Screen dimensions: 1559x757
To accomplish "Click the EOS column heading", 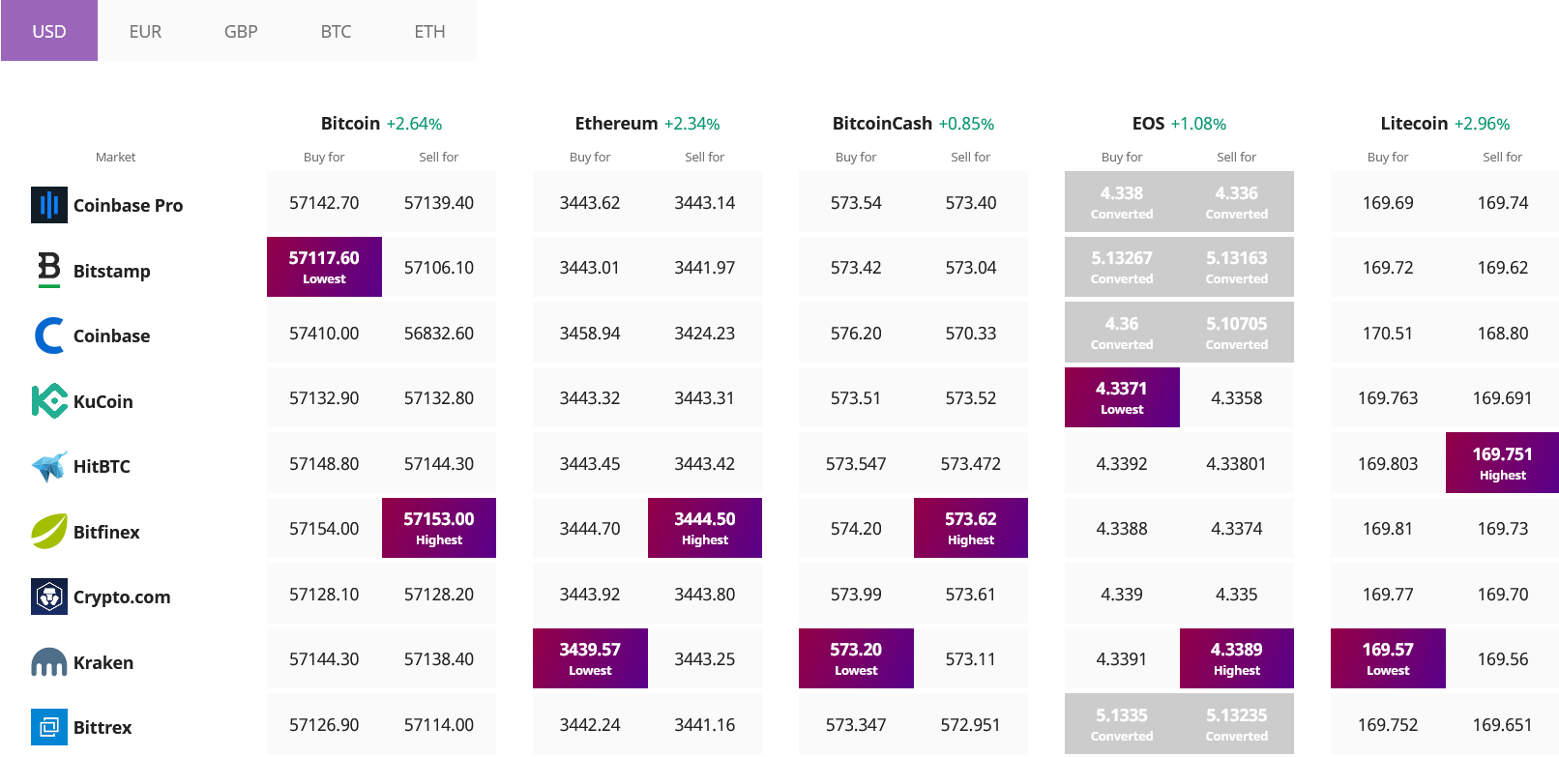I will 1148,124.
